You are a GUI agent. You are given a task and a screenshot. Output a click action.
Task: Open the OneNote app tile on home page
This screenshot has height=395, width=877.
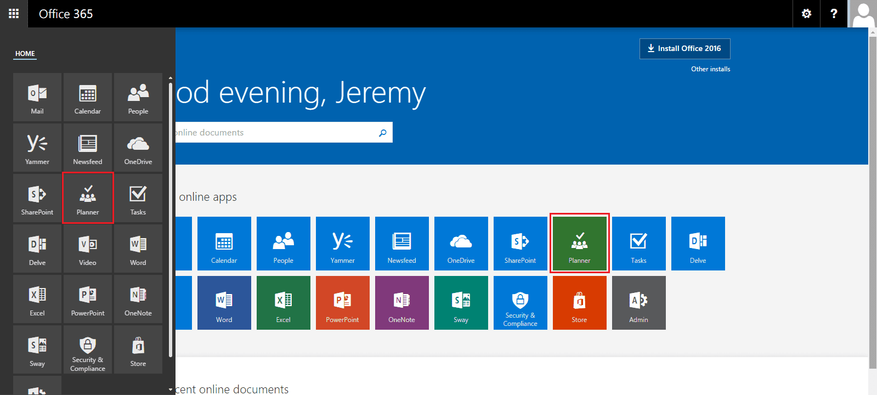point(402,303)
